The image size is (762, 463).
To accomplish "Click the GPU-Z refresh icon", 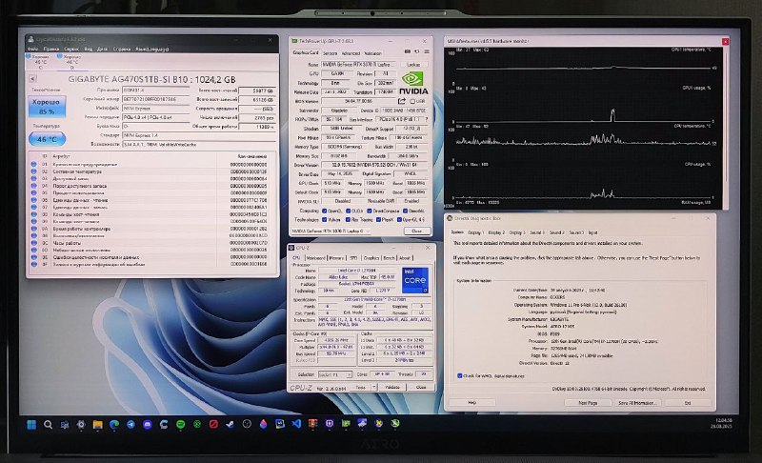I will pyautogui.click(x=417, y=51).
